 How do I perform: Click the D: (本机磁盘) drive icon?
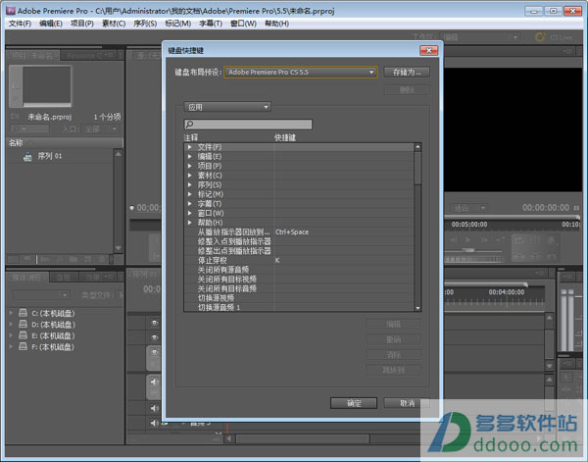(x=24, y=324)
